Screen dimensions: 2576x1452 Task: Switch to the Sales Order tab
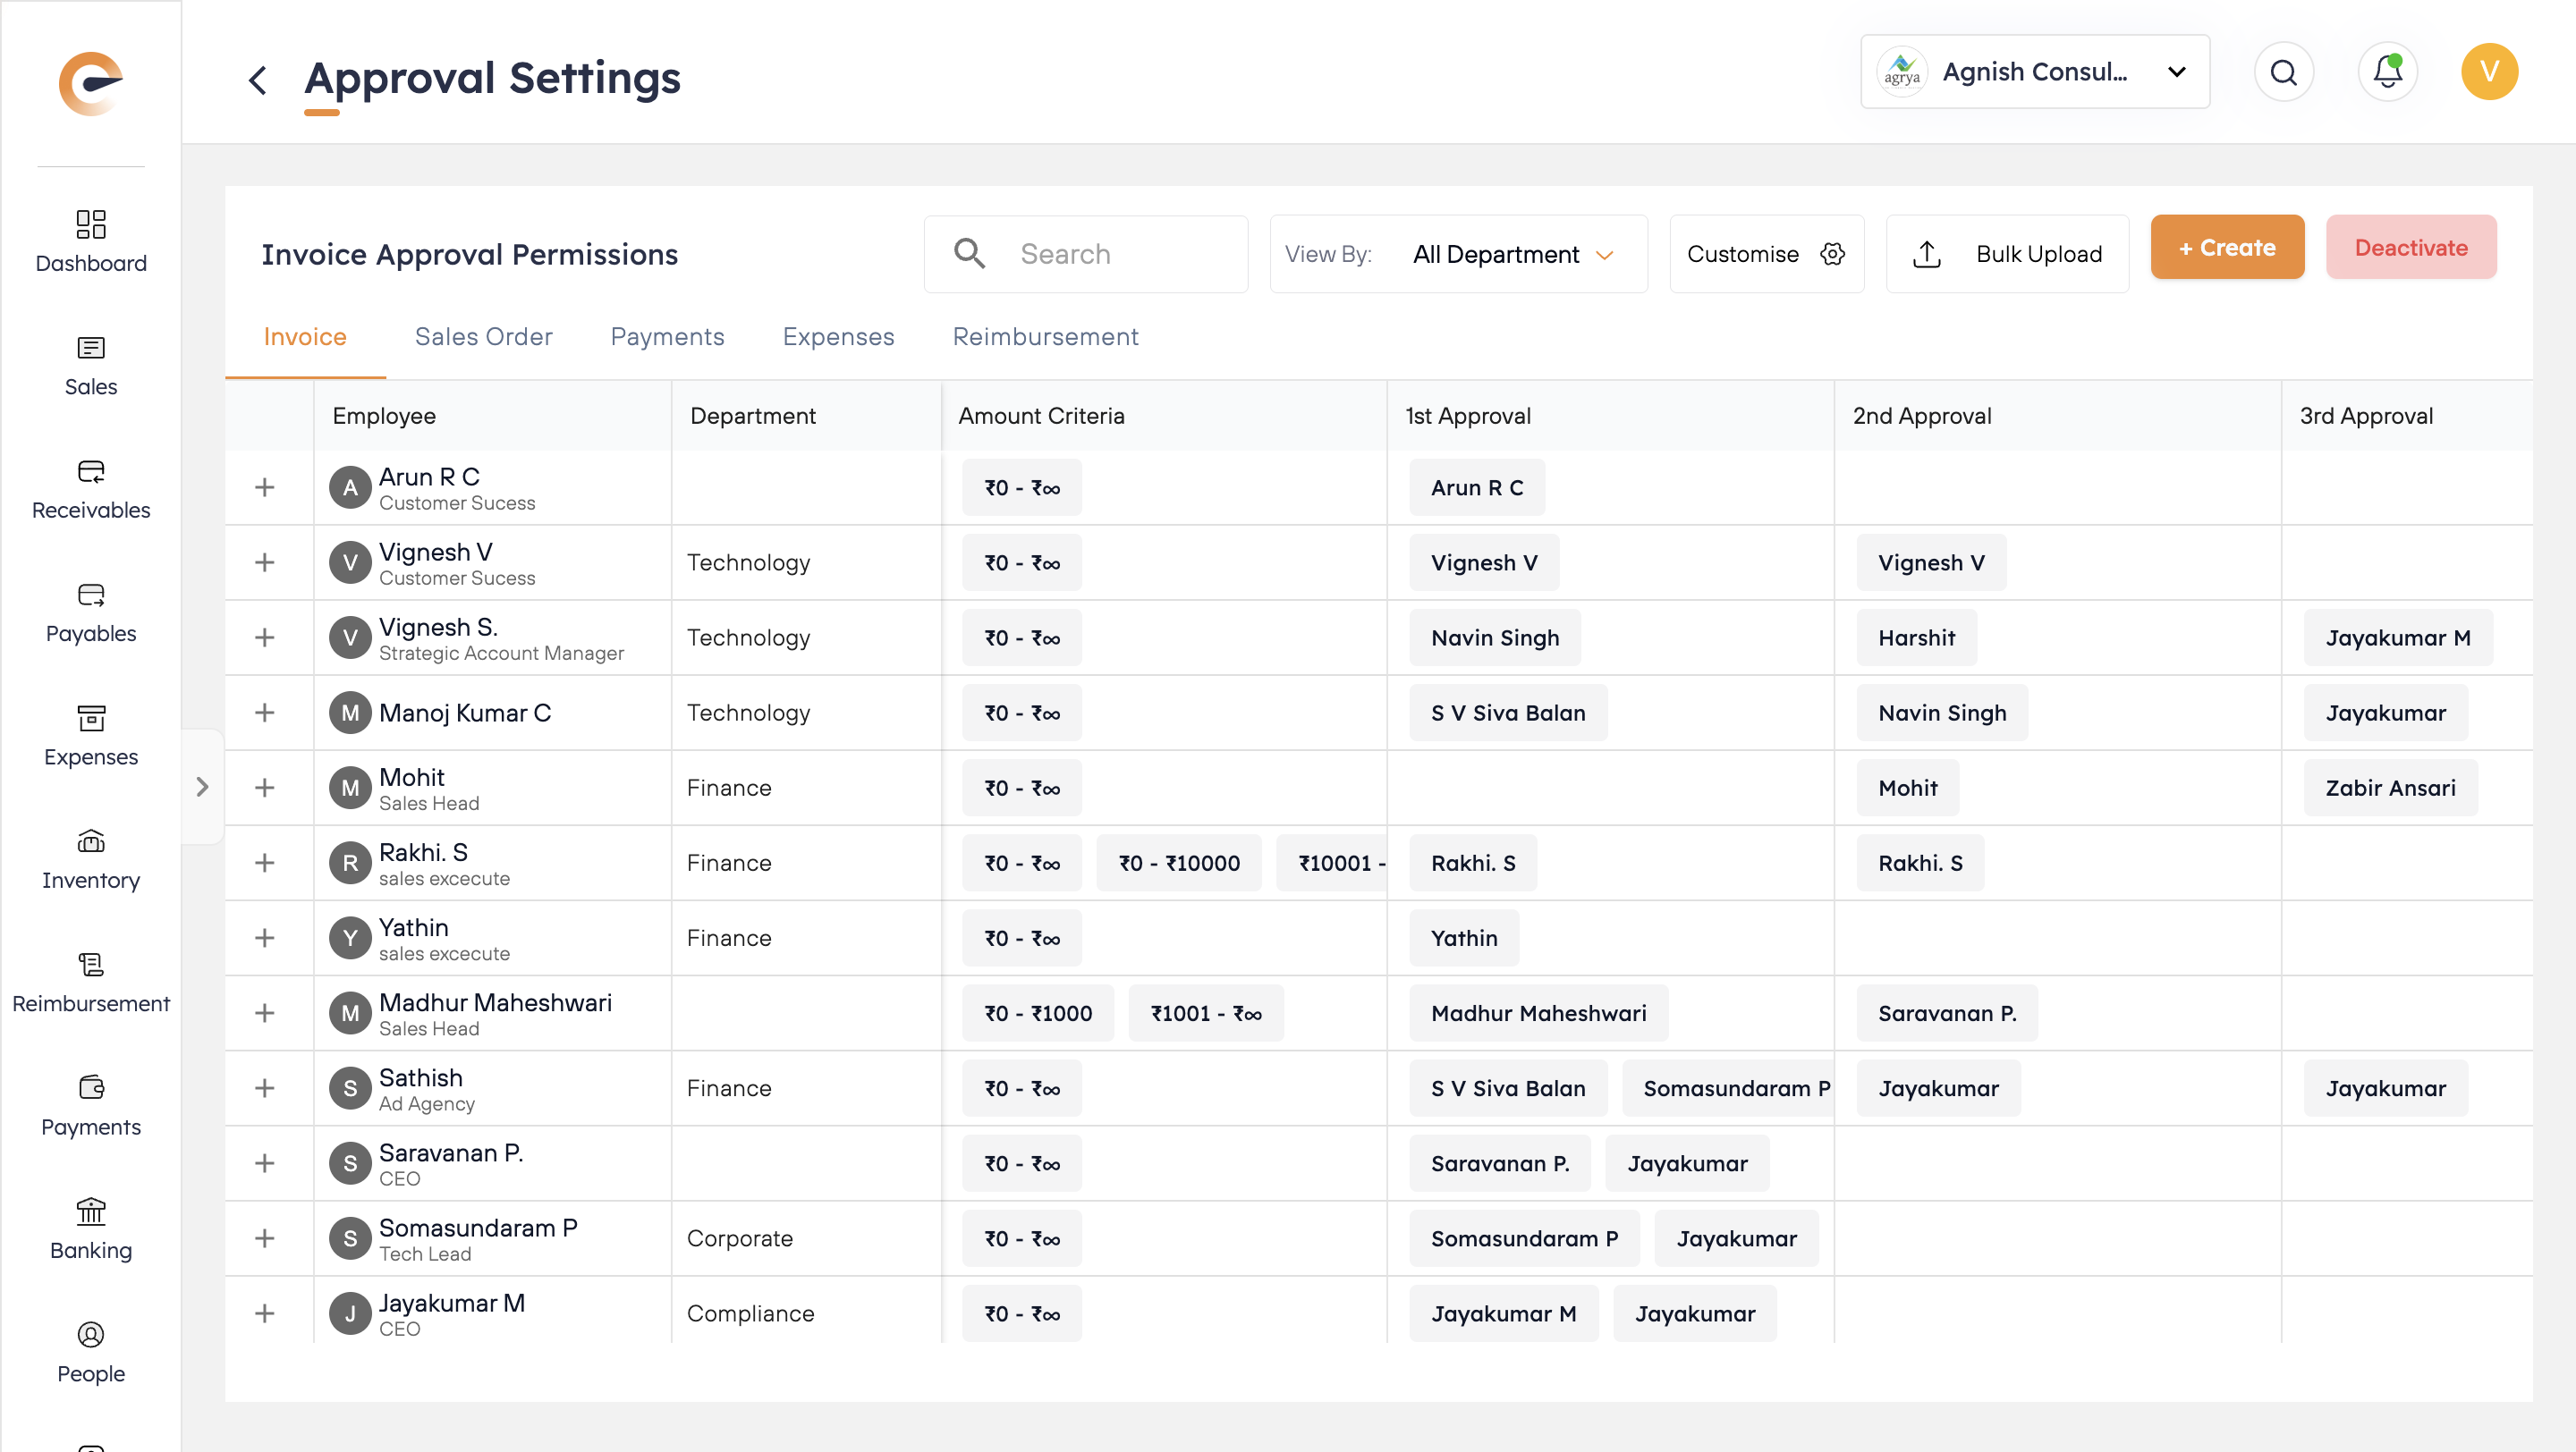(483, 337)
